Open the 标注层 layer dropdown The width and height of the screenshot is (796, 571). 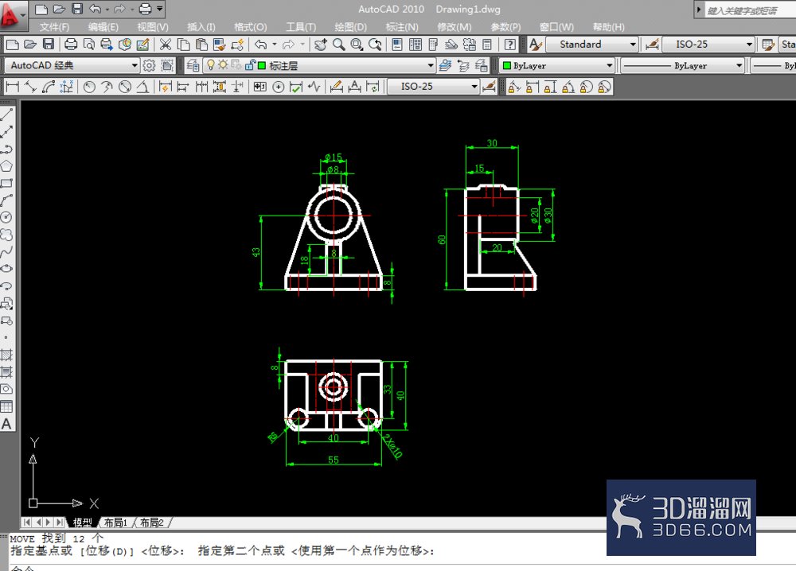(x=319, y=65)
